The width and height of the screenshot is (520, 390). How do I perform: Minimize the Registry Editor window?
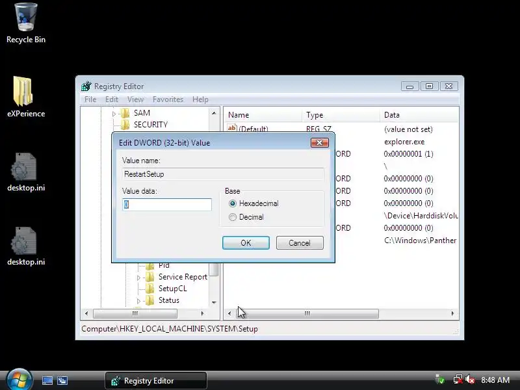pyautogui.click(x=410, y=86)
